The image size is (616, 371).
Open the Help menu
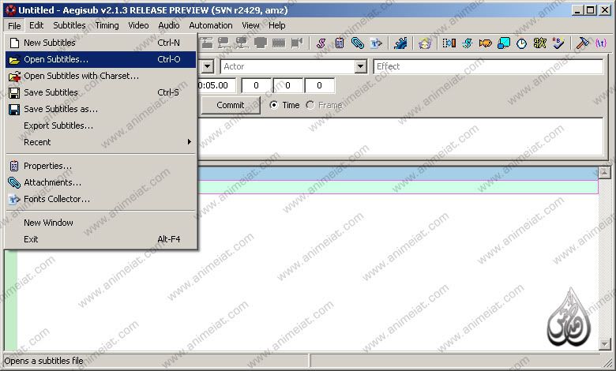tap(277, 25)
